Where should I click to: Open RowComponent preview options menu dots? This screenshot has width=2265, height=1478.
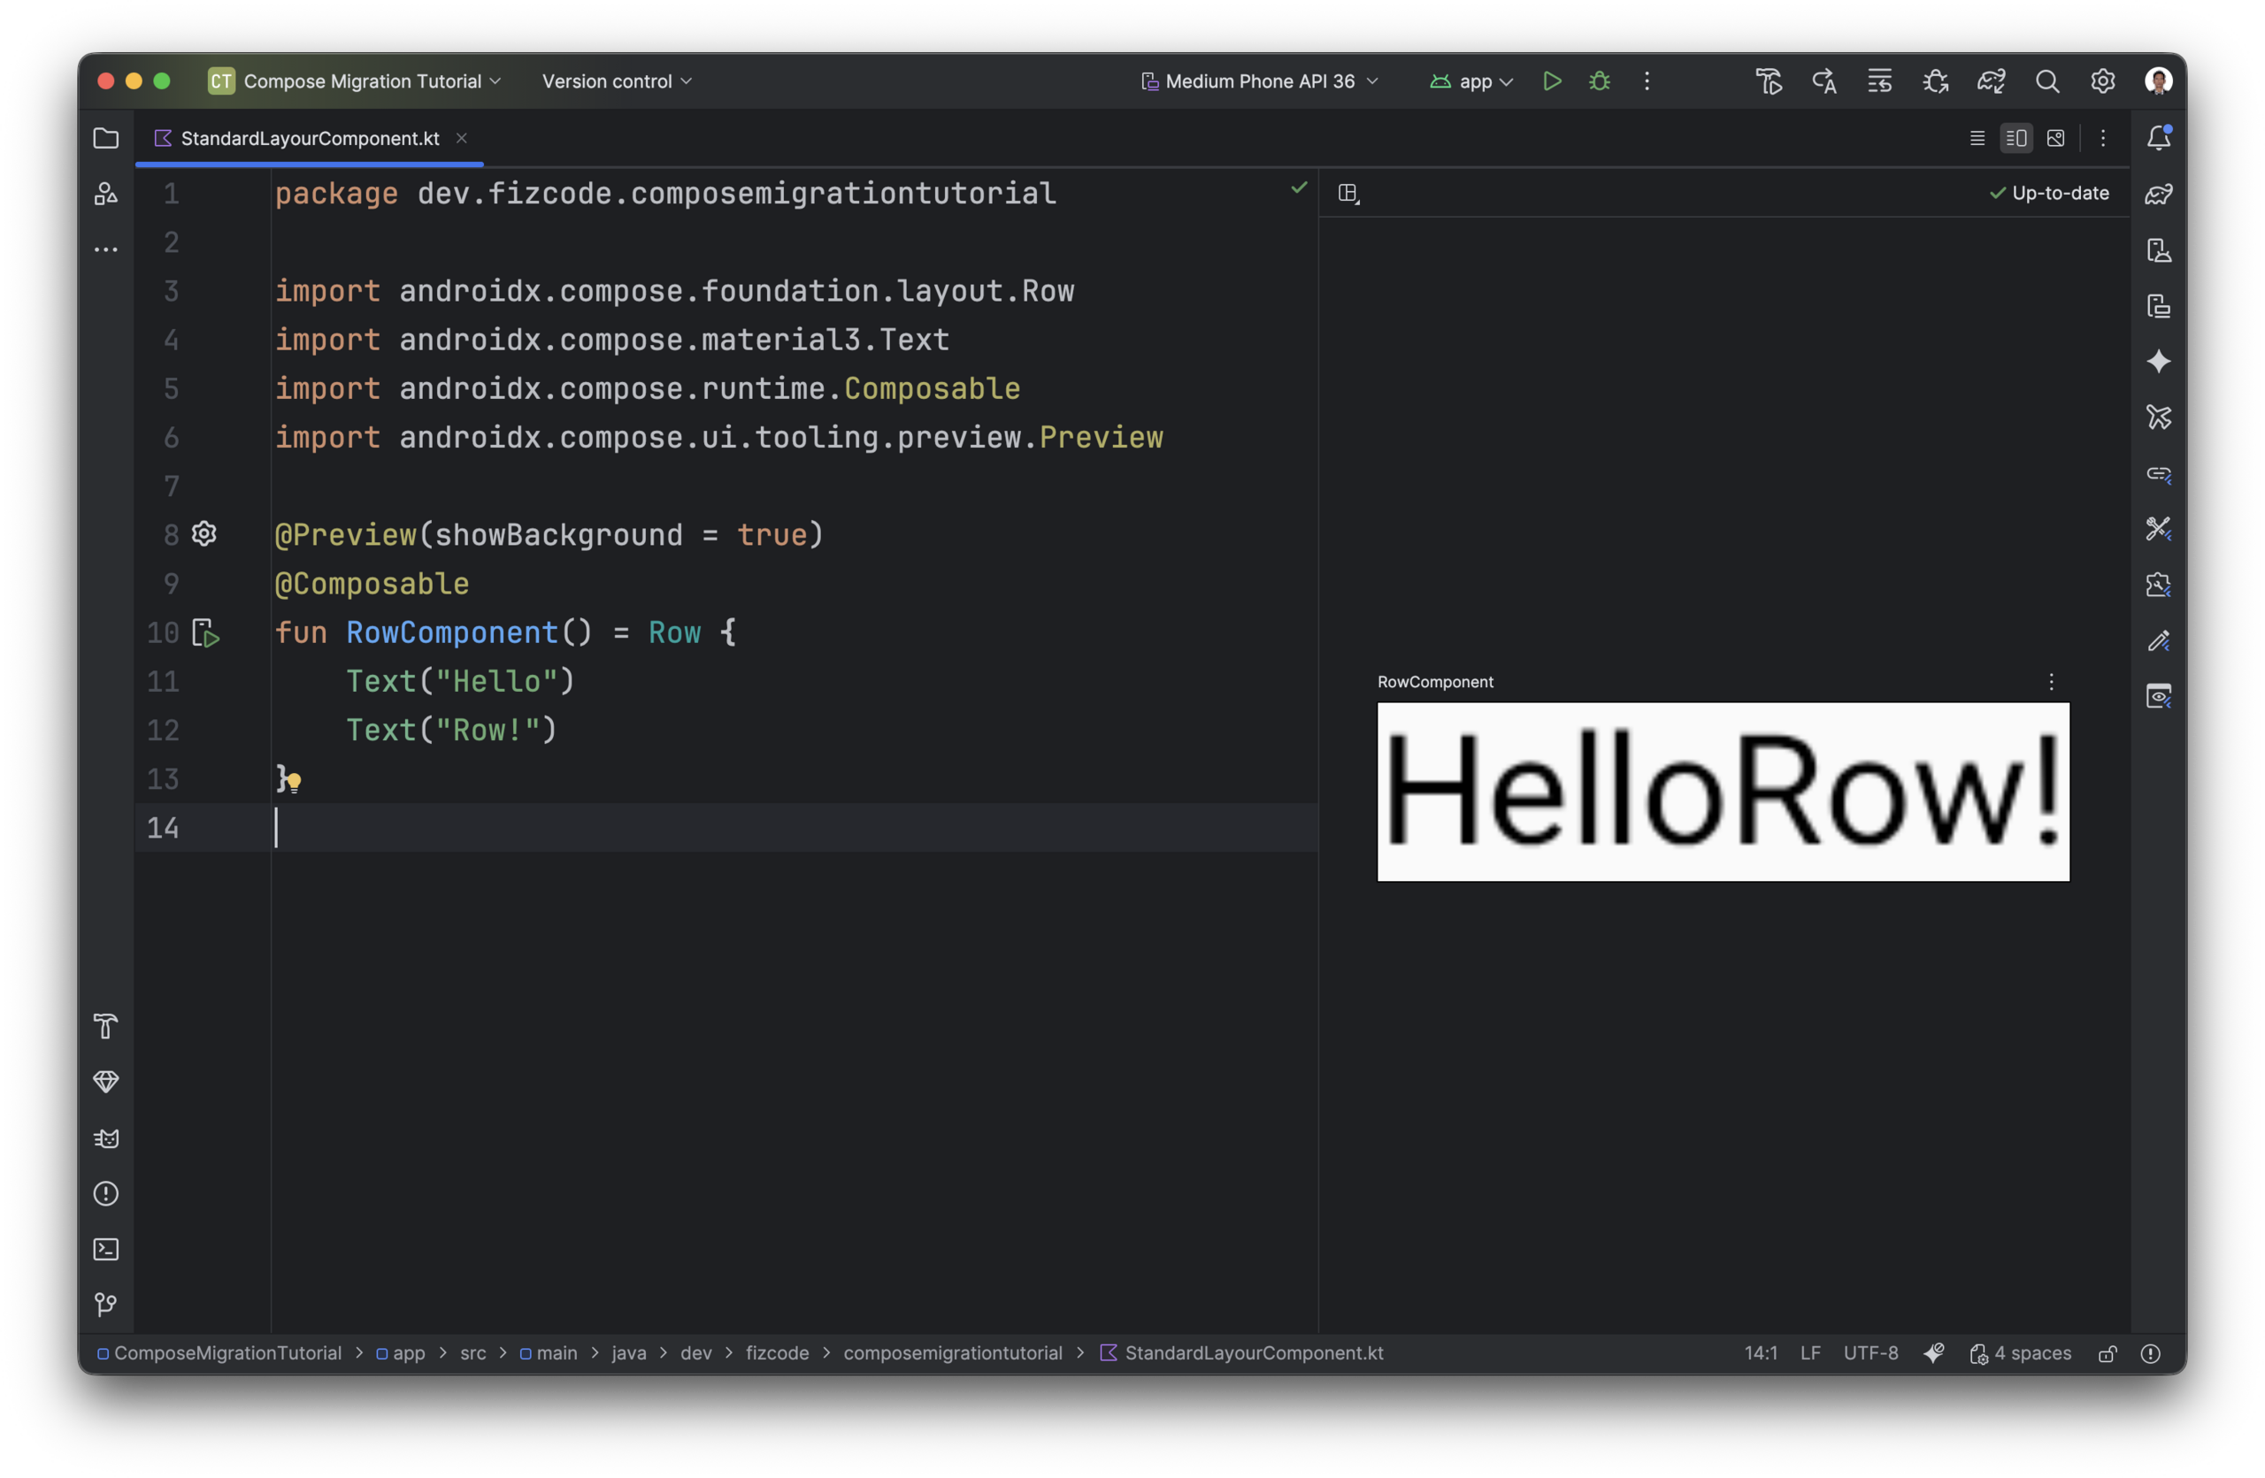[x=2051, y=682]
